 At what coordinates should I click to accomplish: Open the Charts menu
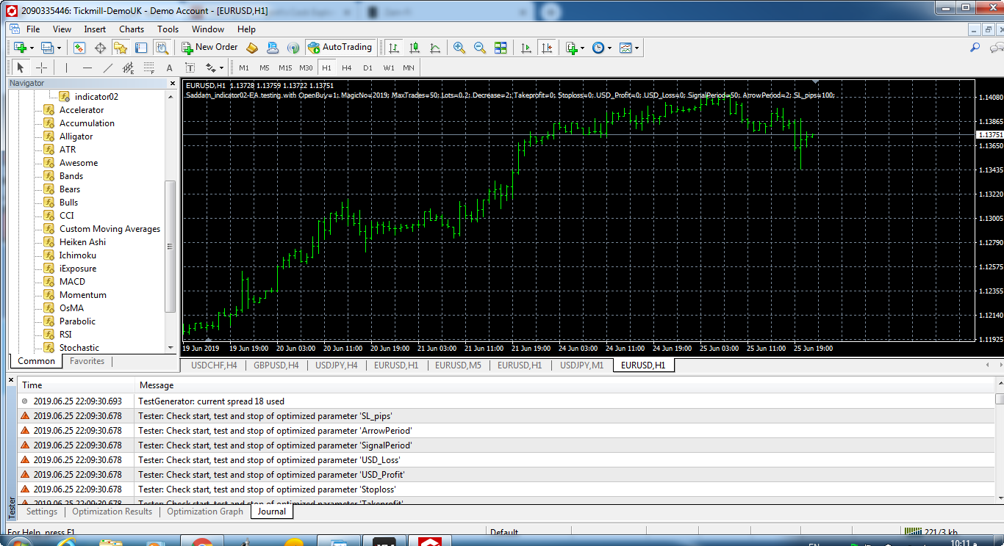pos(132,29)
